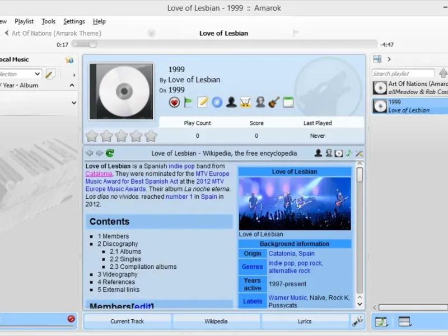Switch to the Current Track applet tab

point(127,321)
